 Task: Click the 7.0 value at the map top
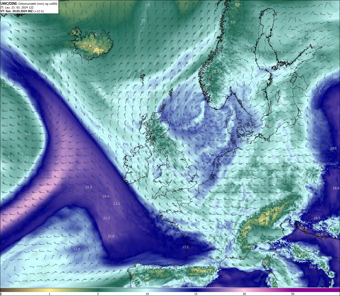pyautogui.click(x=147, y=5)
